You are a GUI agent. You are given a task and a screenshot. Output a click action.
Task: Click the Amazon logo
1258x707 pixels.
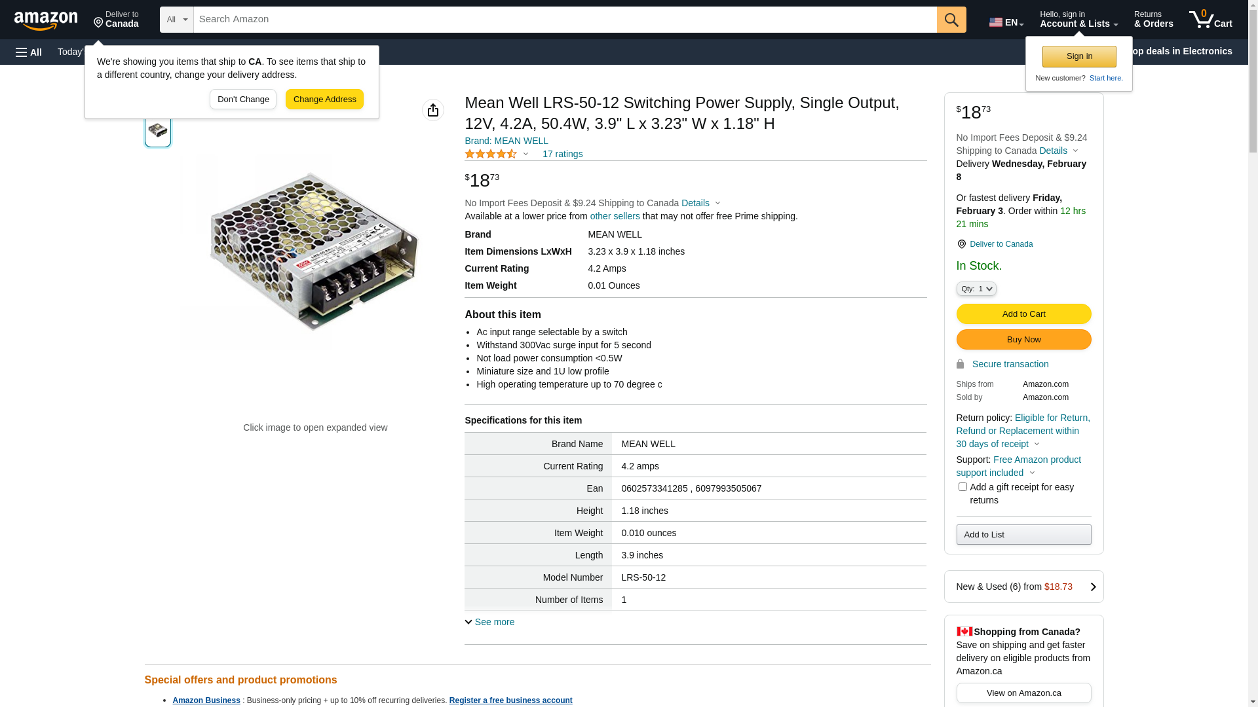click(x=46, y=20)
